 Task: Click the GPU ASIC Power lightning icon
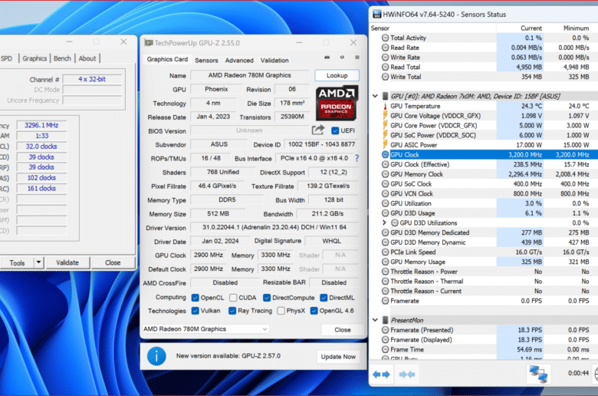(385, 145)
